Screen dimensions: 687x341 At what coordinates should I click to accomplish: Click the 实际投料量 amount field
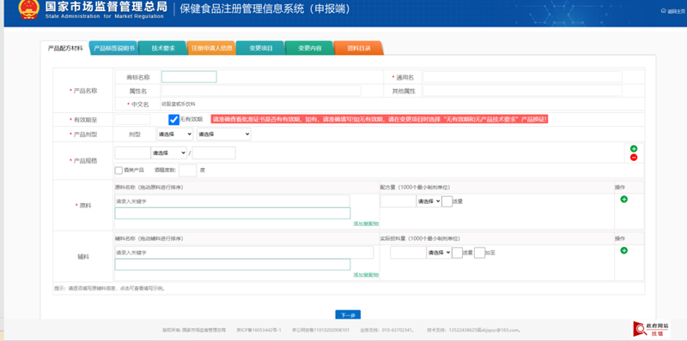click(x=408, y=253)
